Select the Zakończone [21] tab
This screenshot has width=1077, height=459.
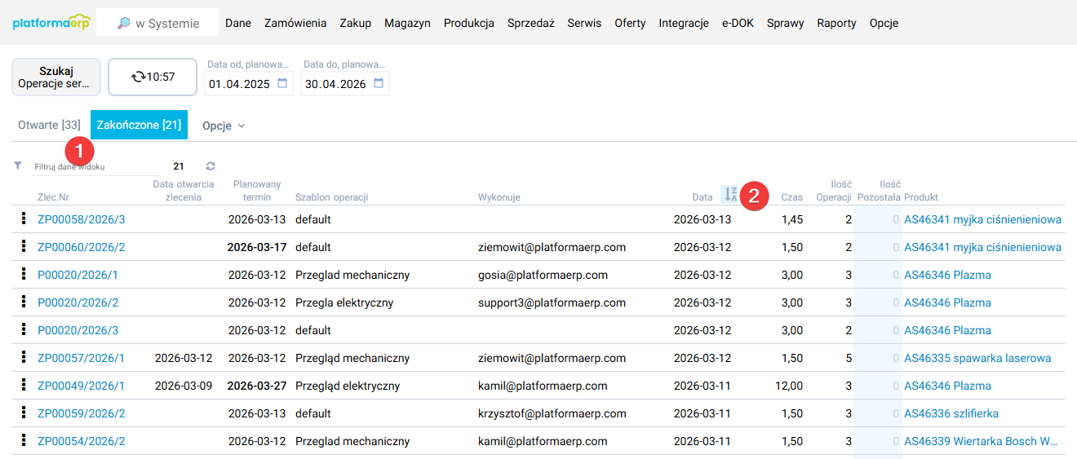click(x=139, y=125)
